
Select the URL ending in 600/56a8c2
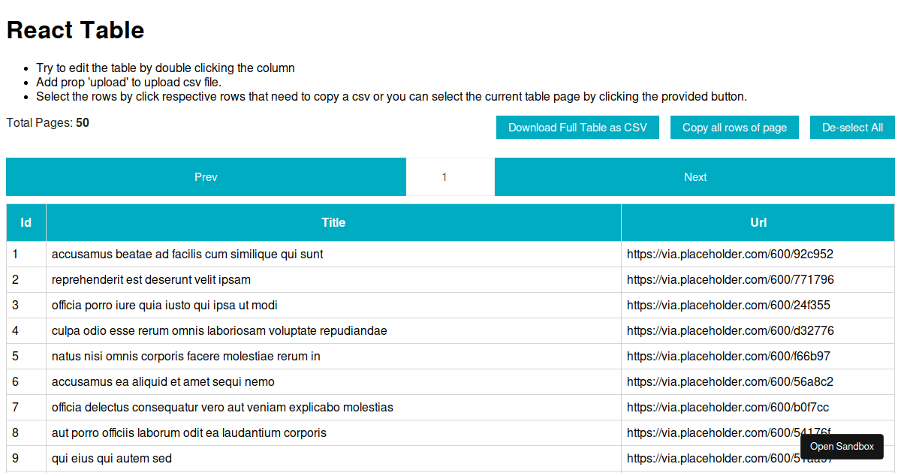tap(730, 382)
